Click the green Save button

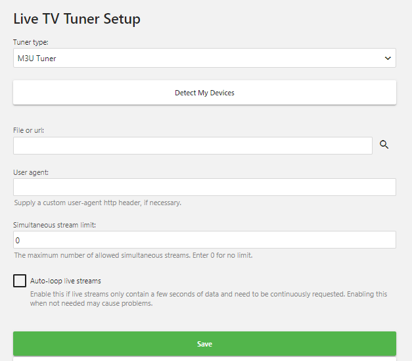[x=204, y=344]
